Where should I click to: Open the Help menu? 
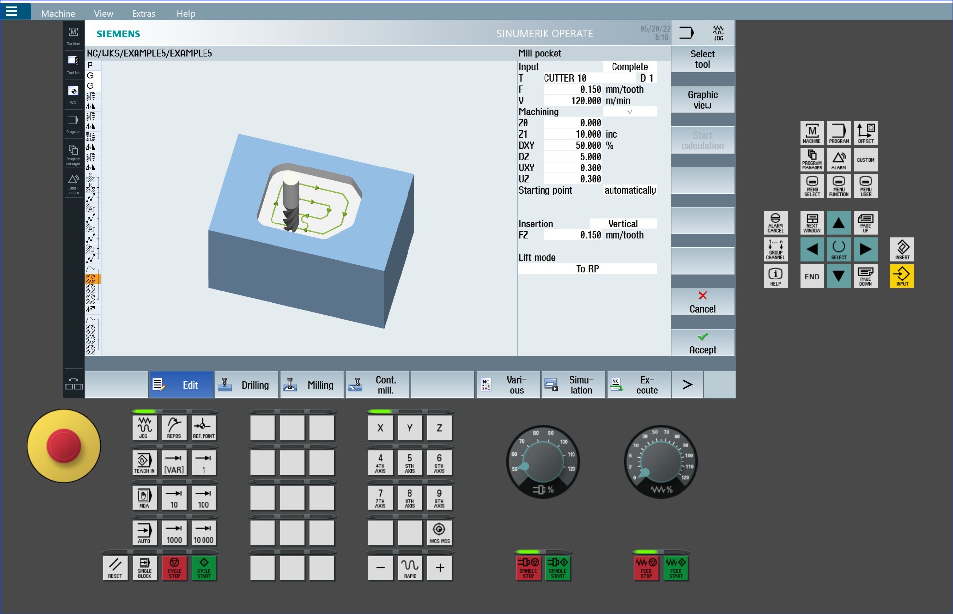coord(186,13)
